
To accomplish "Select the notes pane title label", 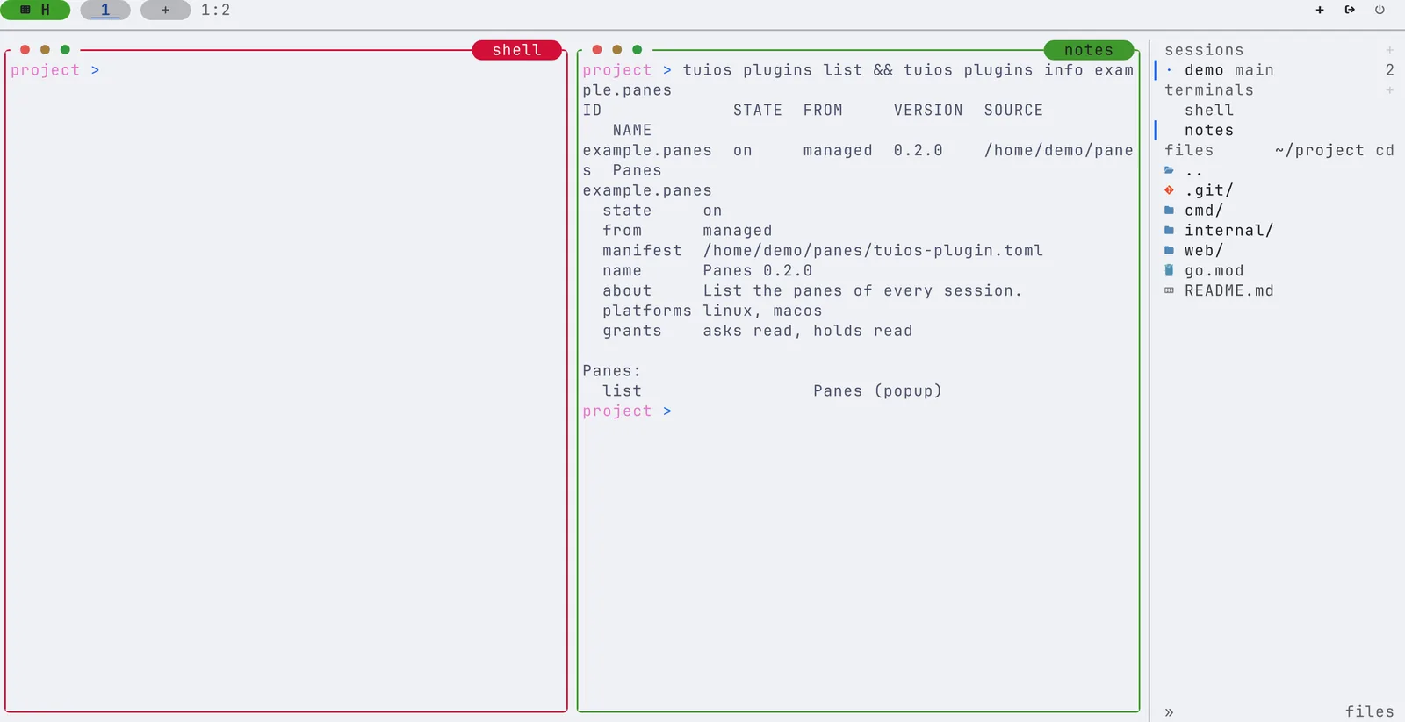I will point(1089,50).
